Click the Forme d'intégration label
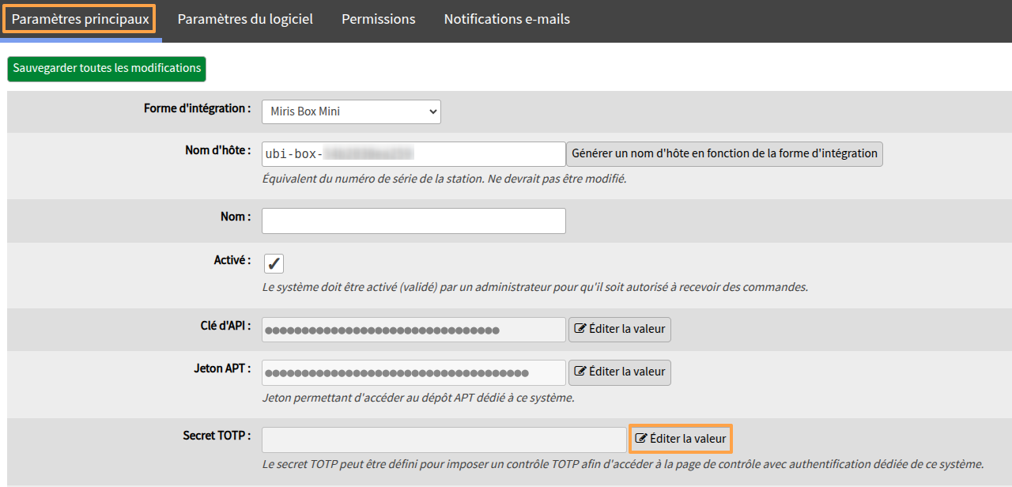 pos(197,109)
